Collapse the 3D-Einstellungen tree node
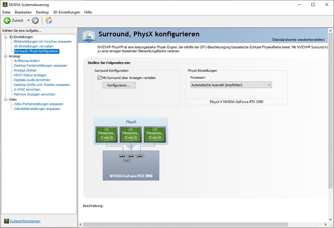 pyautogui.click(x=5, y=37)
